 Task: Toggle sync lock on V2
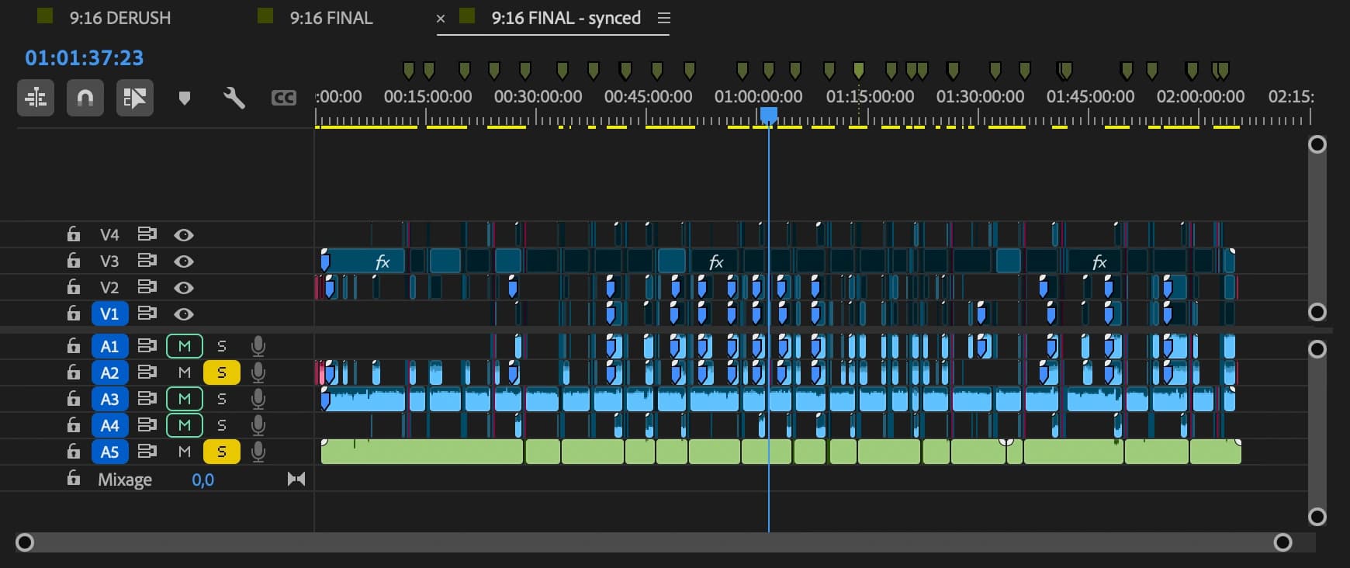(x=147, y=287)
